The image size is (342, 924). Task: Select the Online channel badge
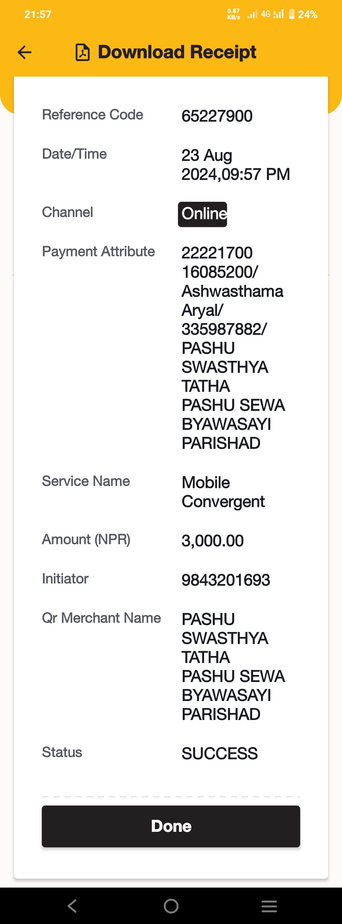point(203,214)
